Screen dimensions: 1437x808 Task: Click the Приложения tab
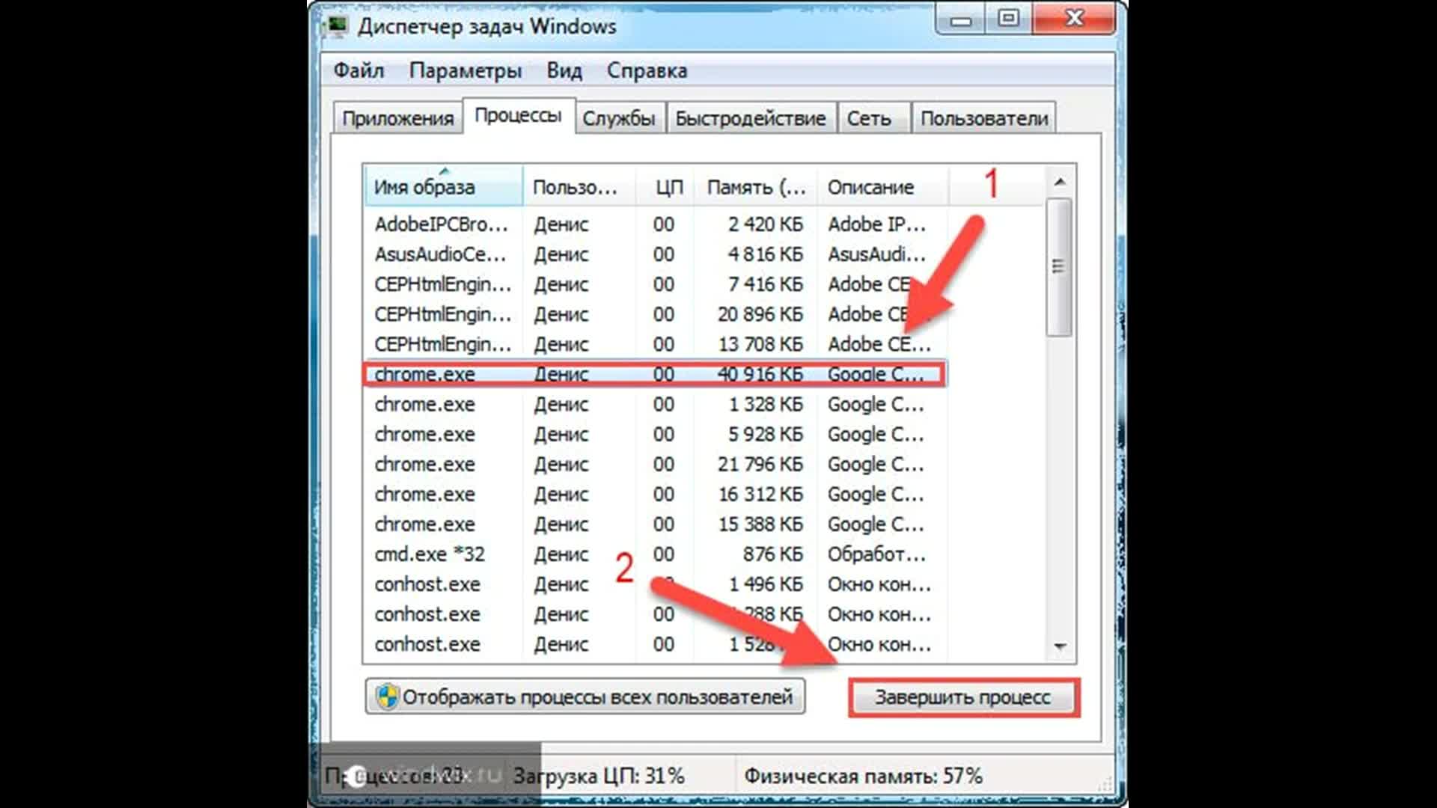[397, 118]
